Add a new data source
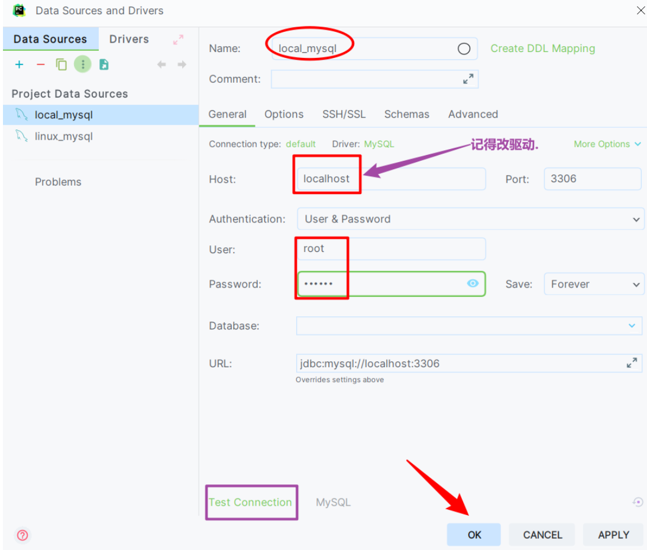Screen dimensions: 647x550 tap(19, 64)
